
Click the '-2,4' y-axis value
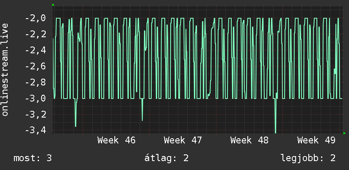[x=36, y=50]
